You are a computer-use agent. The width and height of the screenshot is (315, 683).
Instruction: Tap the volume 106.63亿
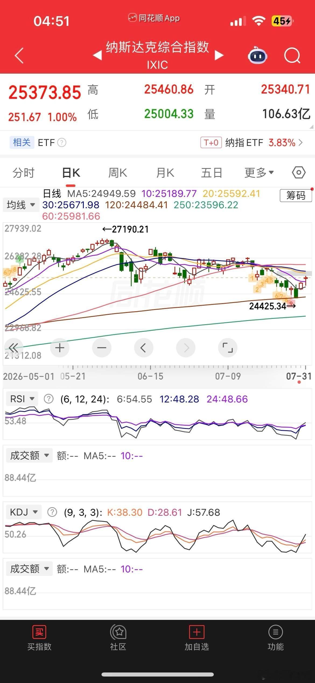click(286, 114)
